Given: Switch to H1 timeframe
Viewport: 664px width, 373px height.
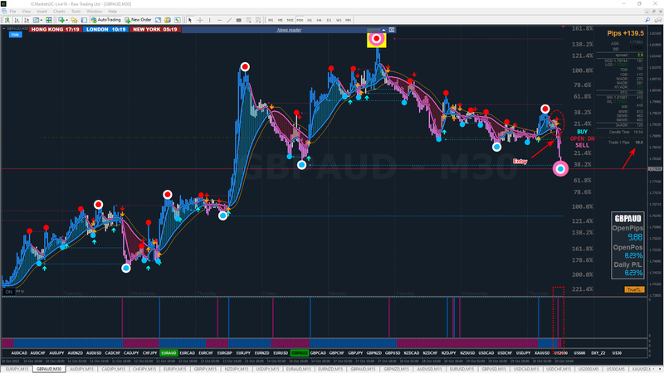Looking at the screenshot, I should click(310, 20).
